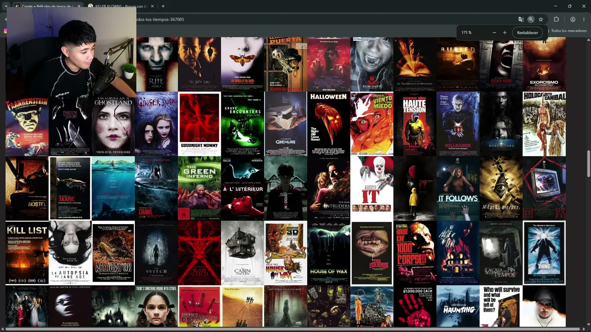Close the 'Create a Películas de terror' tab
This screenshot has width=591, height=332.
(79, 6)
